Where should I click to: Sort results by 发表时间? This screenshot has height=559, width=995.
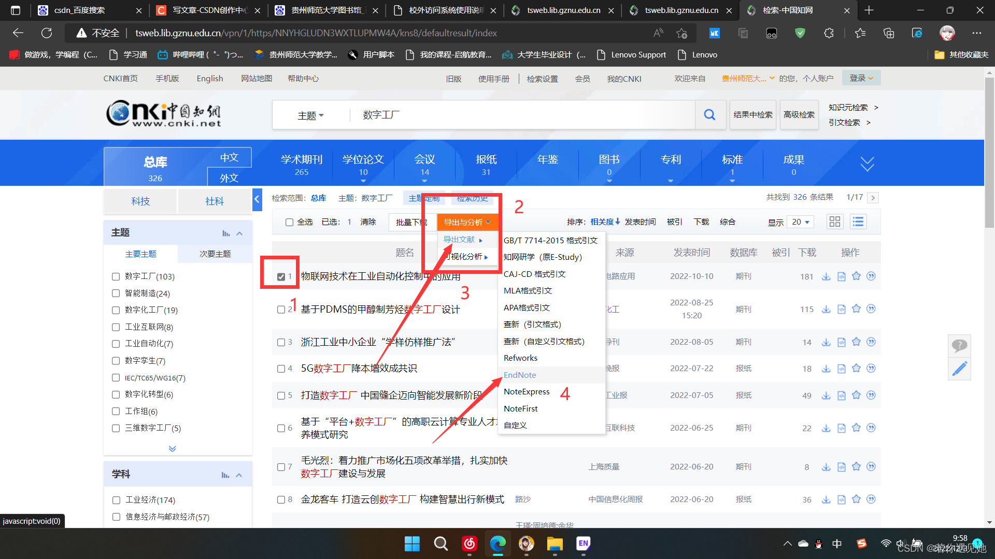(641, 222)
